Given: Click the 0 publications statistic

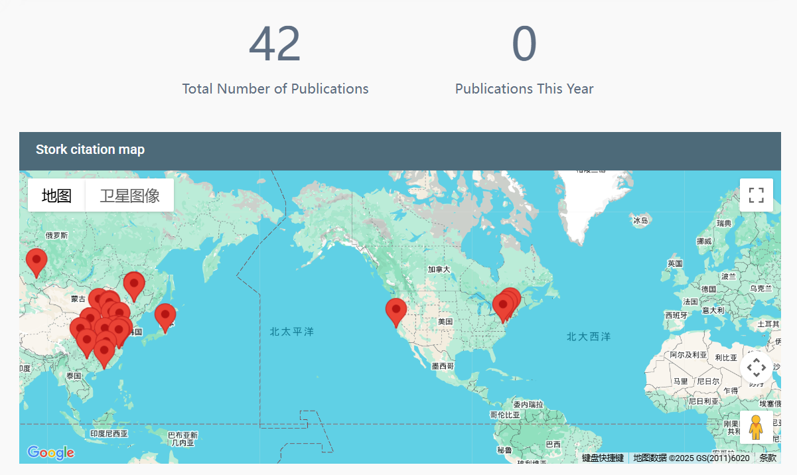Looking at the screenshot, I should [524, 44].
